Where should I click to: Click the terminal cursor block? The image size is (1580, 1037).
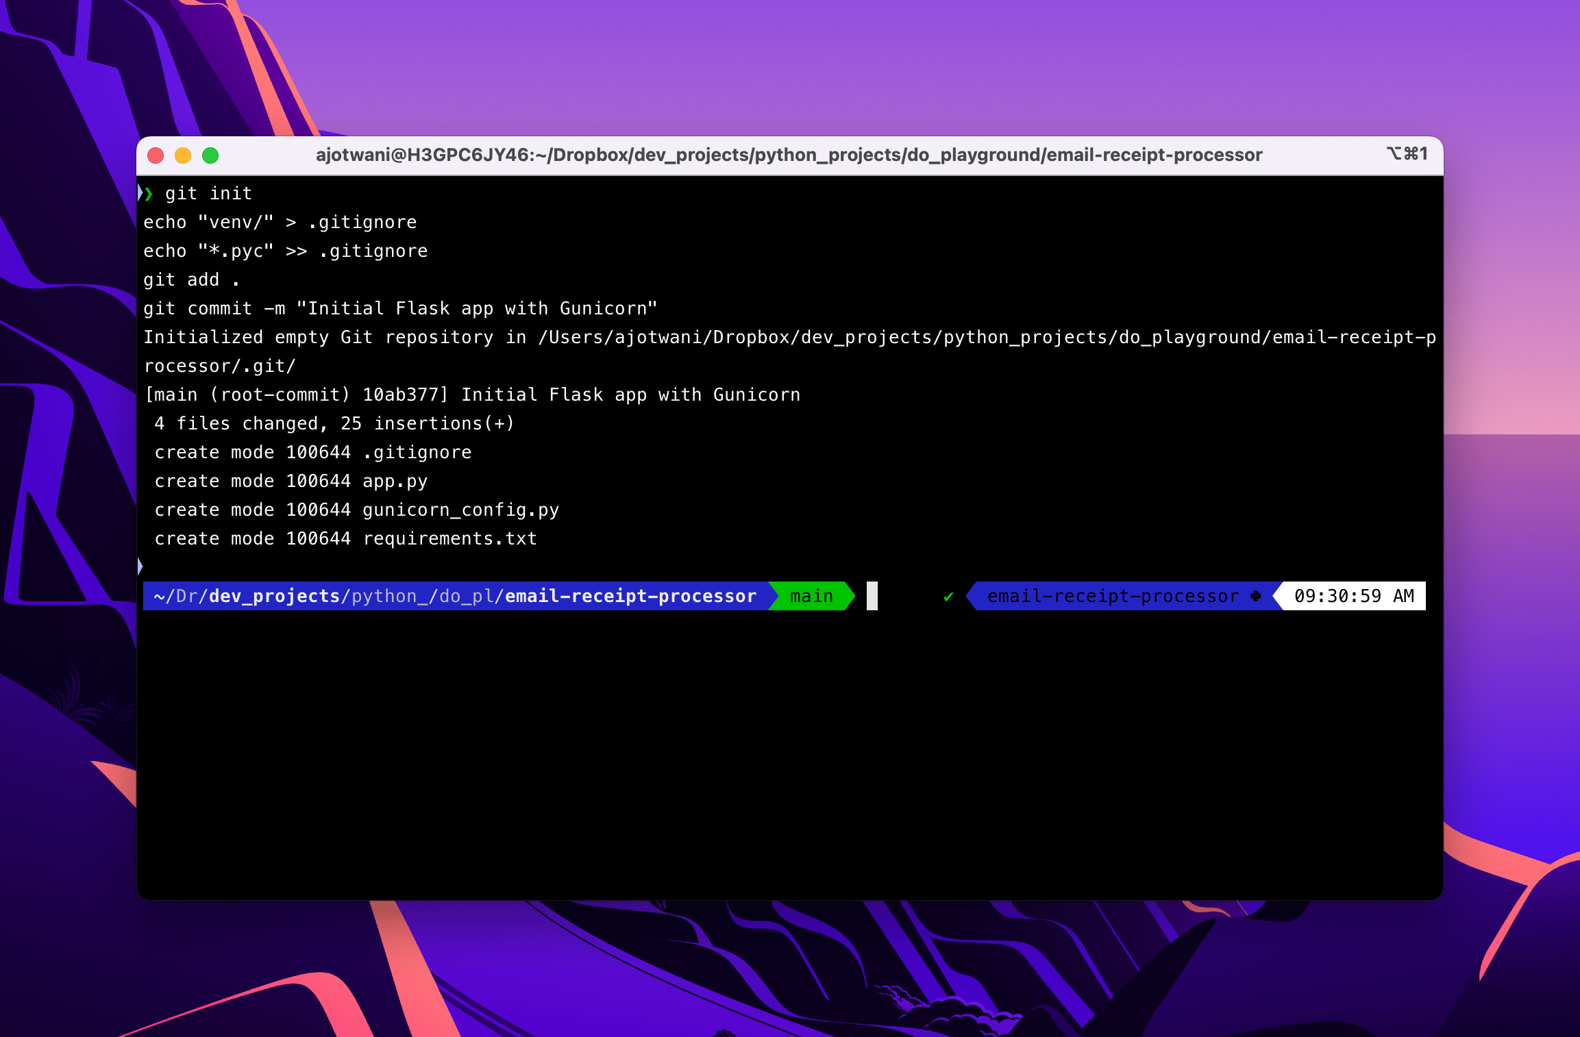tap(872, 596)
